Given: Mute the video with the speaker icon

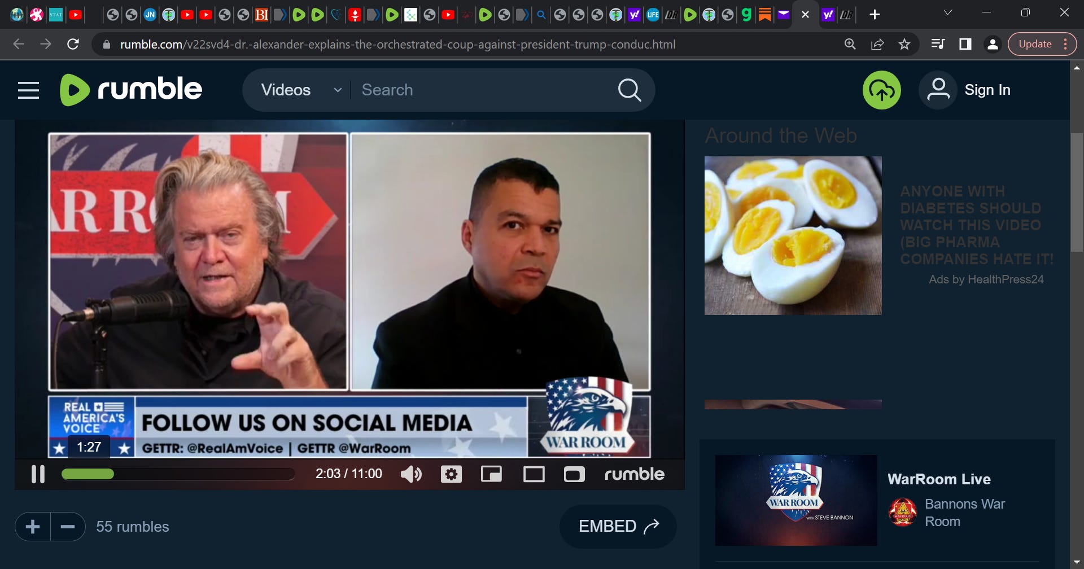Looking at the screenshot, I should 411,474.
